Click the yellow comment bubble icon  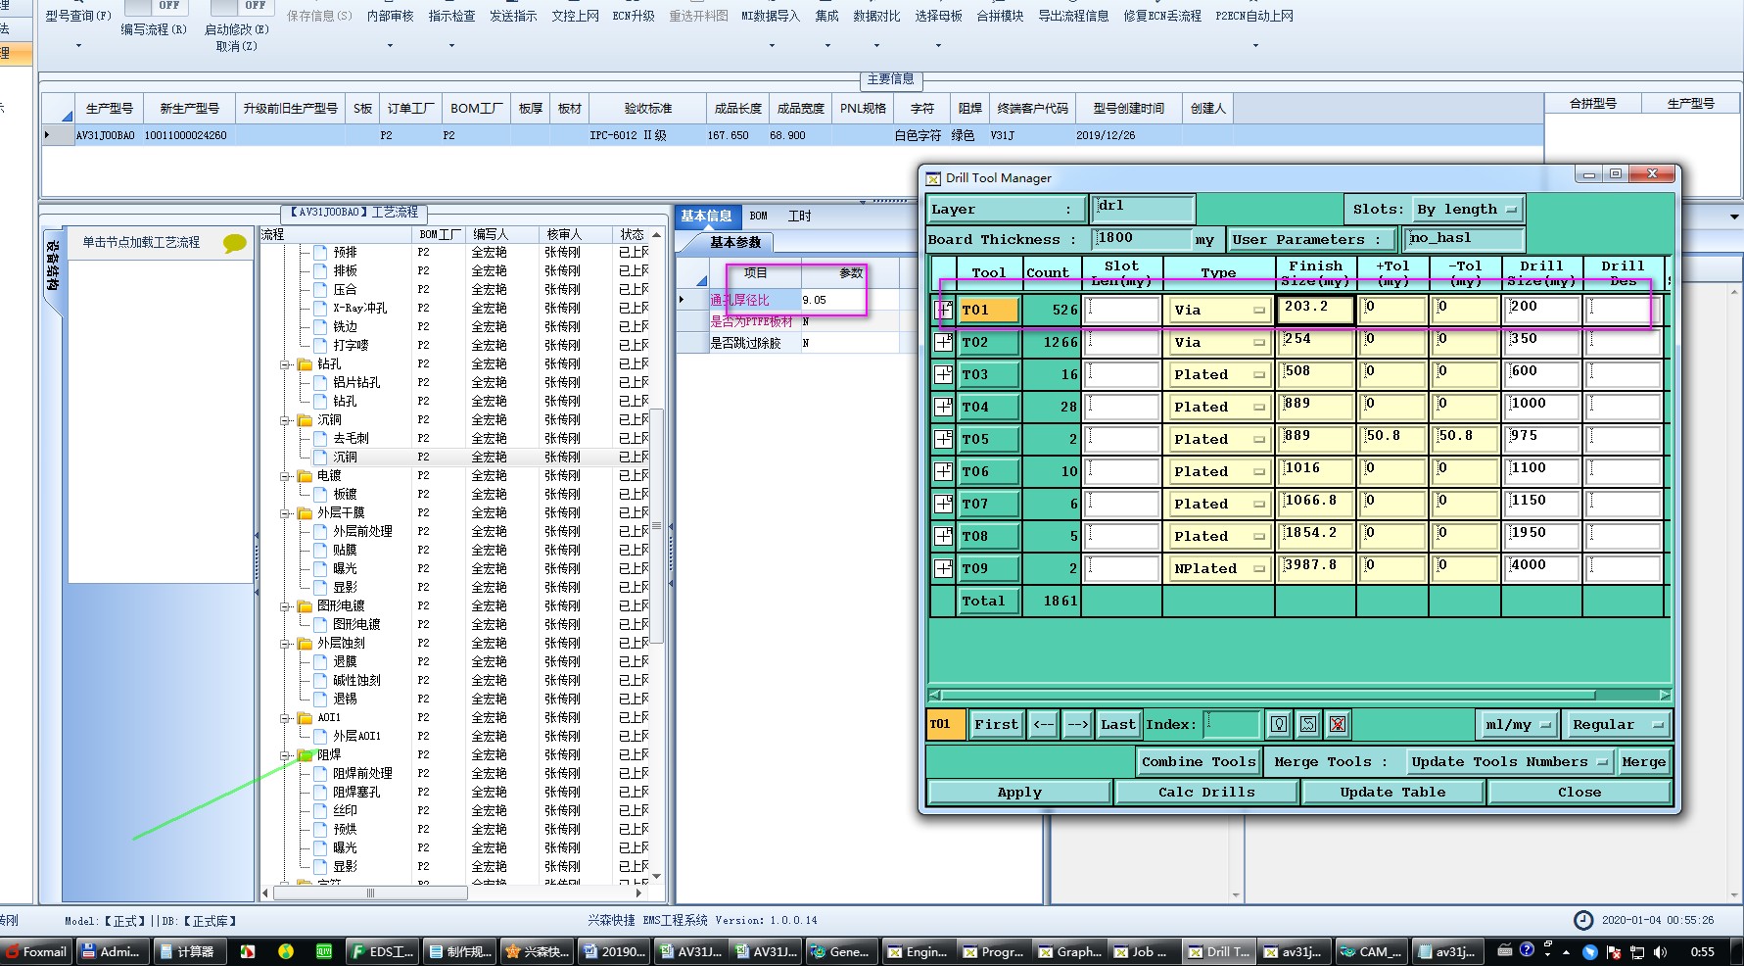pos(235,243)
